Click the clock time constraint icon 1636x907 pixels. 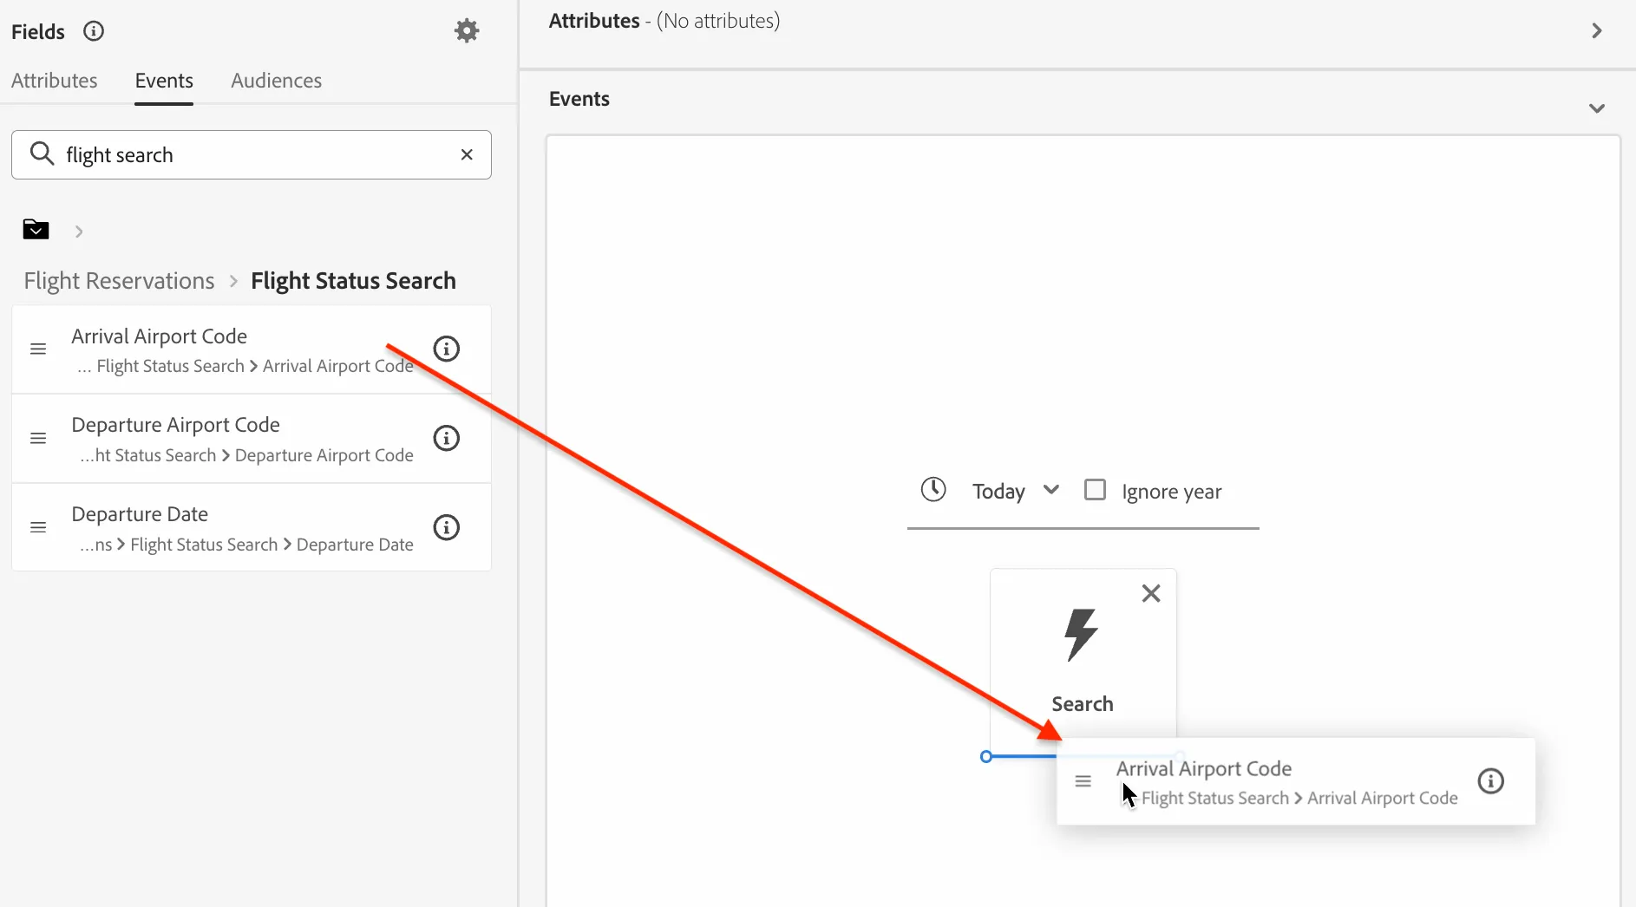tap(933, 489)
